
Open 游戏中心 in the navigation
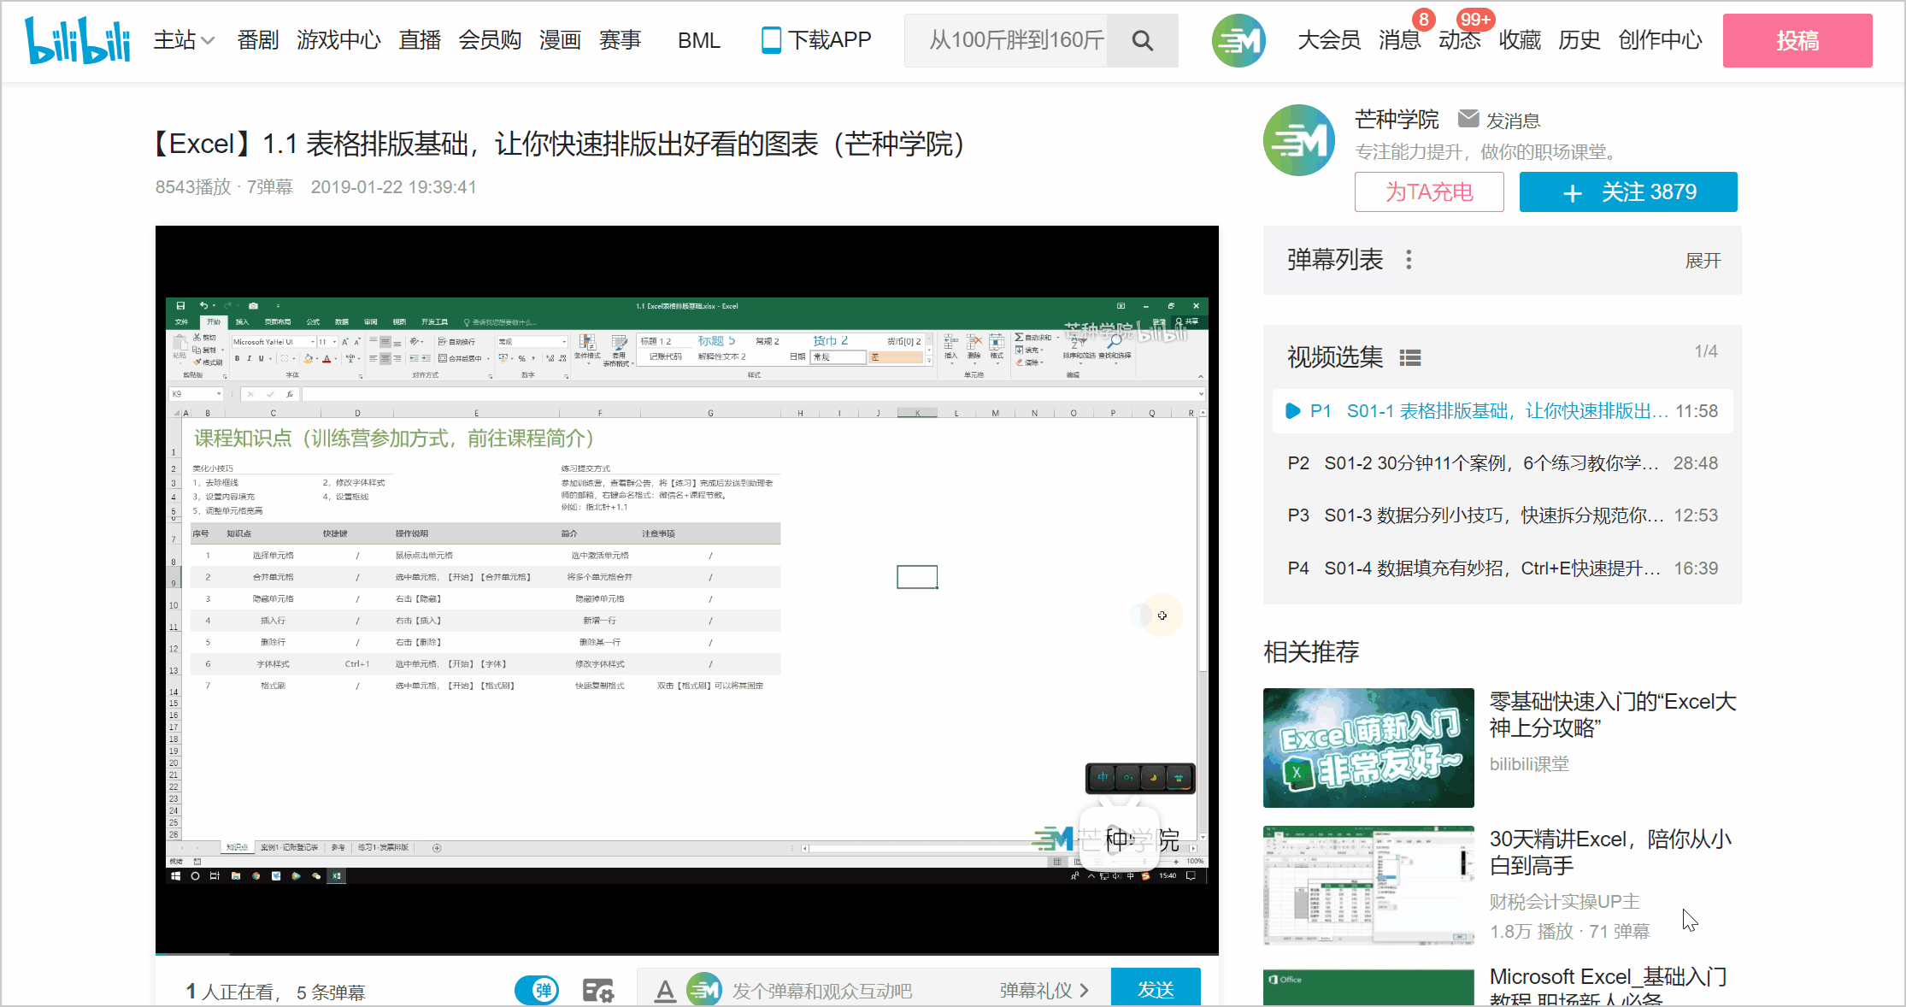338,40
